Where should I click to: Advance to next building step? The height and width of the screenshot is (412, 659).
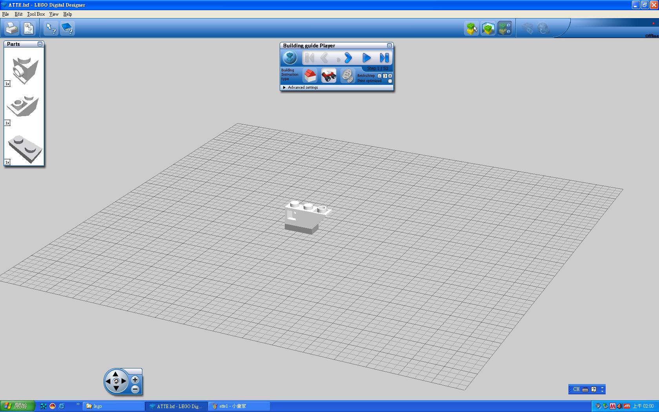348,58
